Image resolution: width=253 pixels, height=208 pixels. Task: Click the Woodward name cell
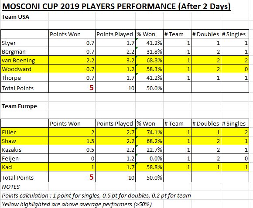click(24, 69)
